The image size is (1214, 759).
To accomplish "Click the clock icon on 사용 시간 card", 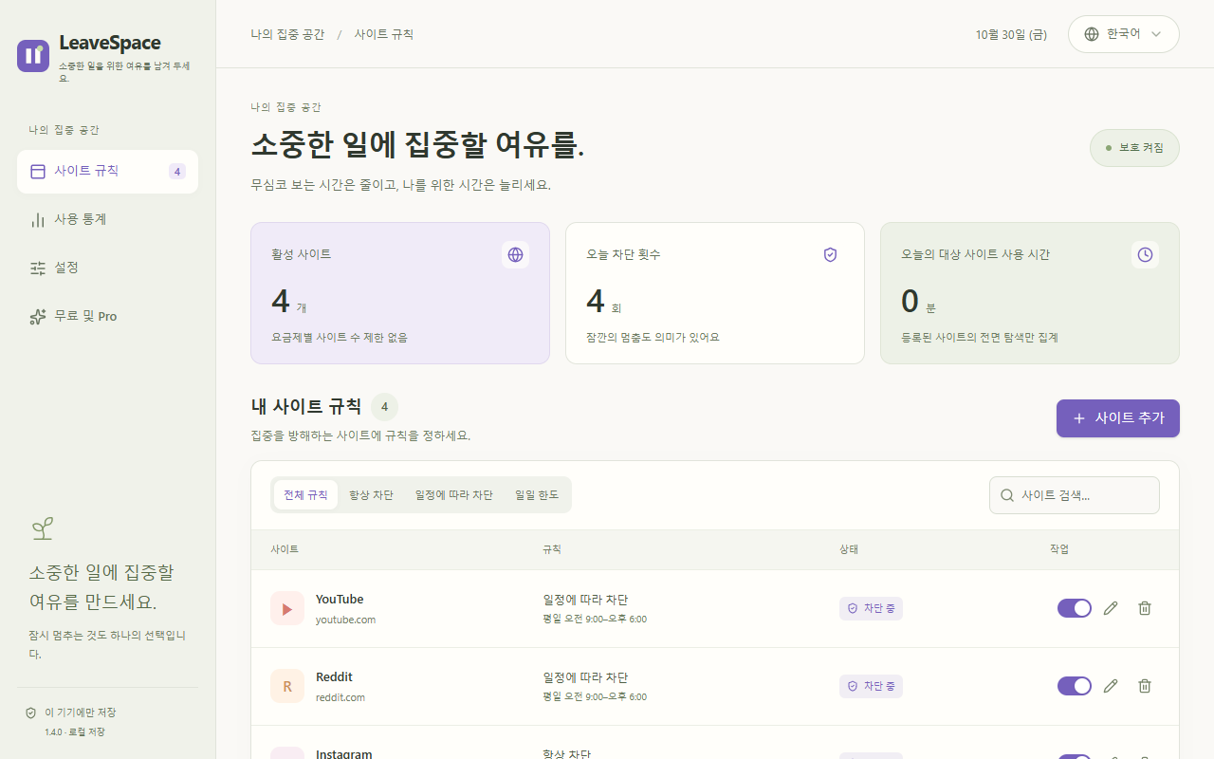I will [1145, 254].
